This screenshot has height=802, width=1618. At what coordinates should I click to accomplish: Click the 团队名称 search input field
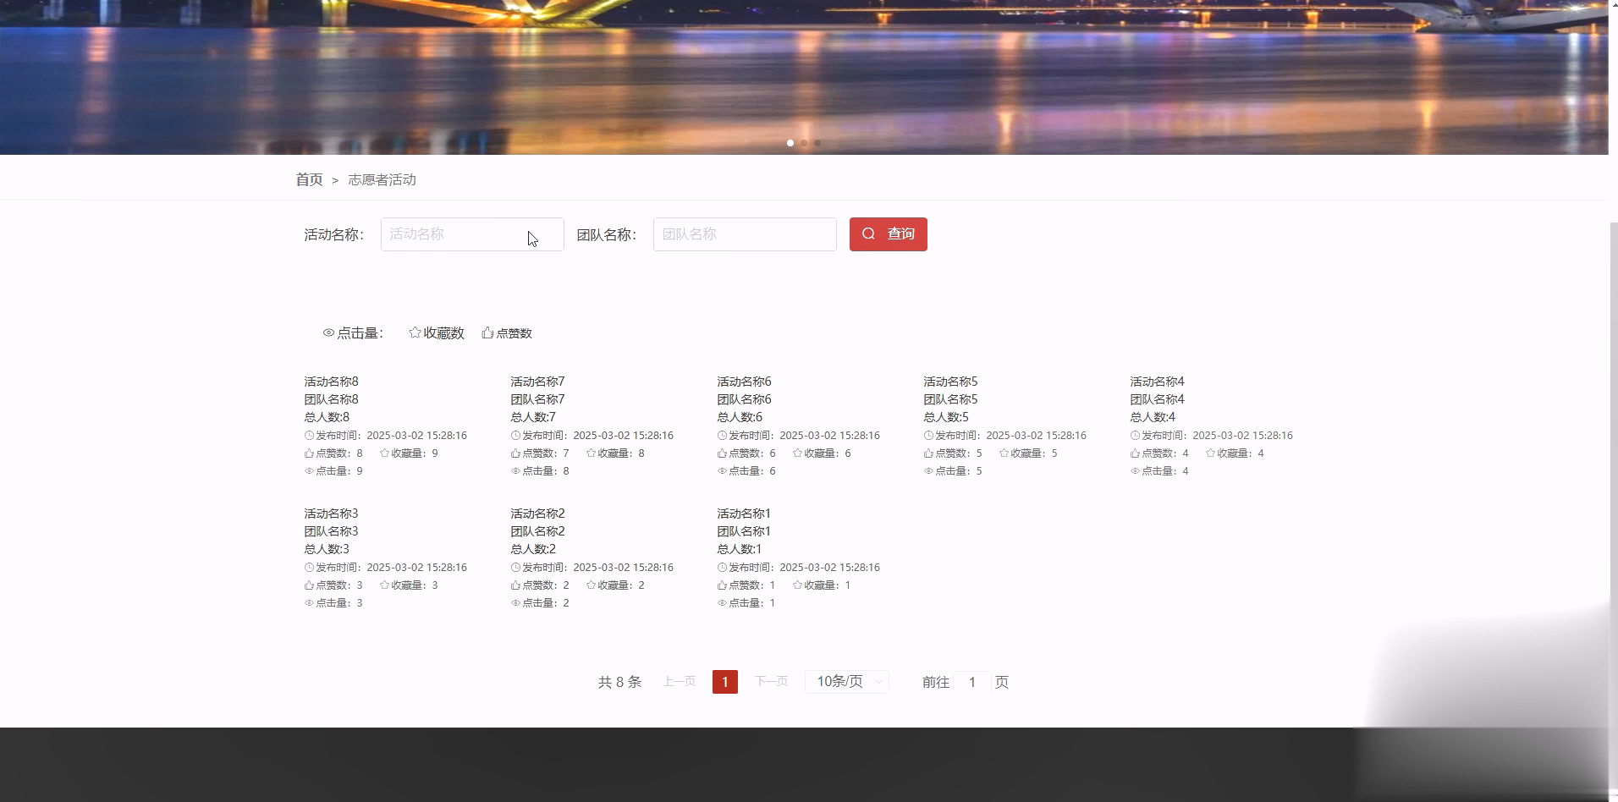[x=744, y=233]
